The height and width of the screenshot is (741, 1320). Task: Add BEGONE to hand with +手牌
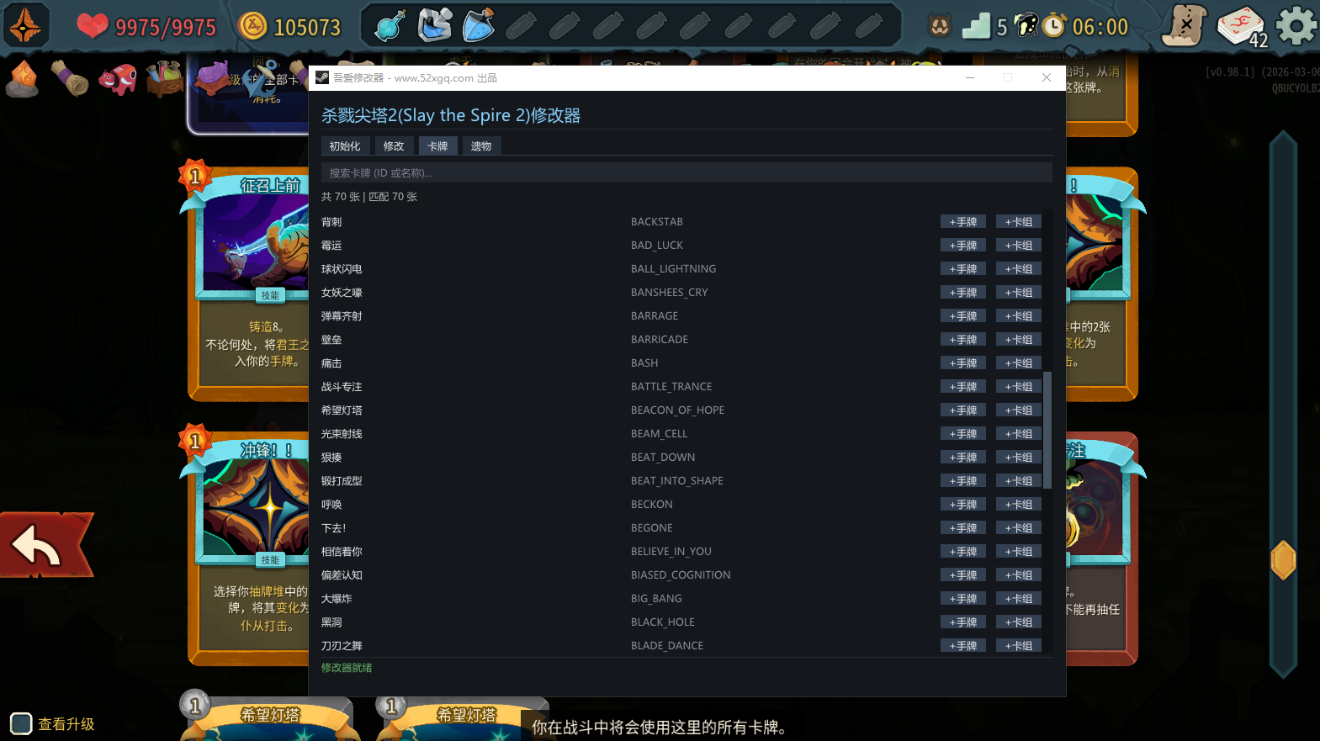coord(963,528)
